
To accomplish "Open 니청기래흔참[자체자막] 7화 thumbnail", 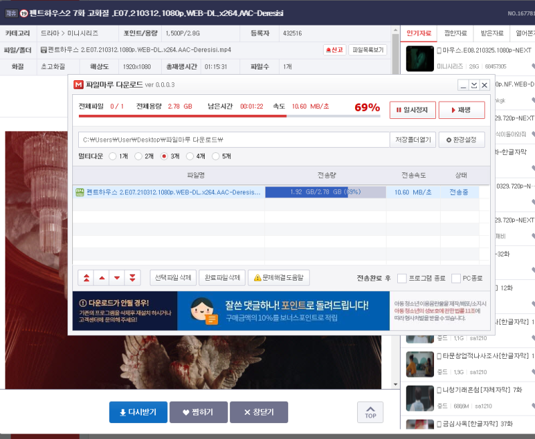I will [x=420, y=398].
